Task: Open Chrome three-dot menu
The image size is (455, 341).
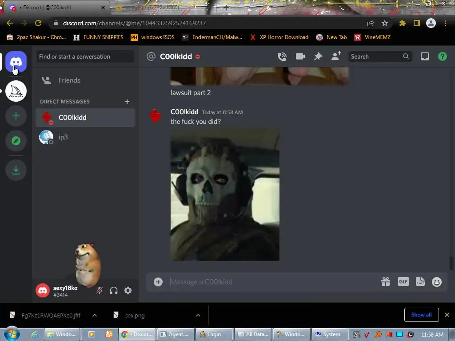Action: pos(445,23)
